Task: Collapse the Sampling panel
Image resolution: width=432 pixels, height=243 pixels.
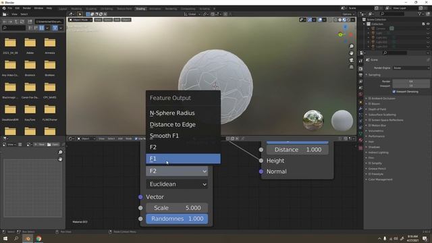Action: 373,75
